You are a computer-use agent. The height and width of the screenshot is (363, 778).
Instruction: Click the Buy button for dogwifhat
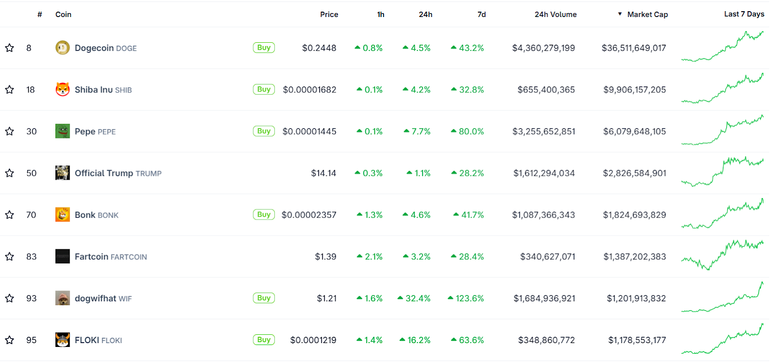tap(264, 298)
